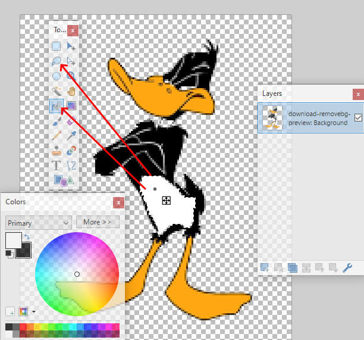This screenshot has height=340, width=364.
Task: Open layer properties wrench icon
Action: tap(347, 268)
